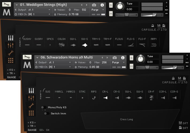
Task: Open the mixer page in Horns sidebar
Action: [x=31, y=98]
